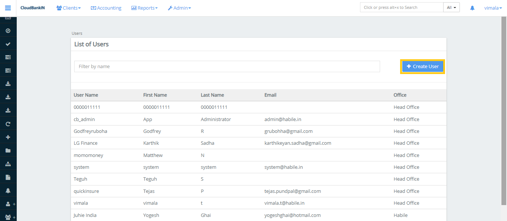Click the Filter by name field
Viewport: 507px width, 221px height.
point(227,67)
